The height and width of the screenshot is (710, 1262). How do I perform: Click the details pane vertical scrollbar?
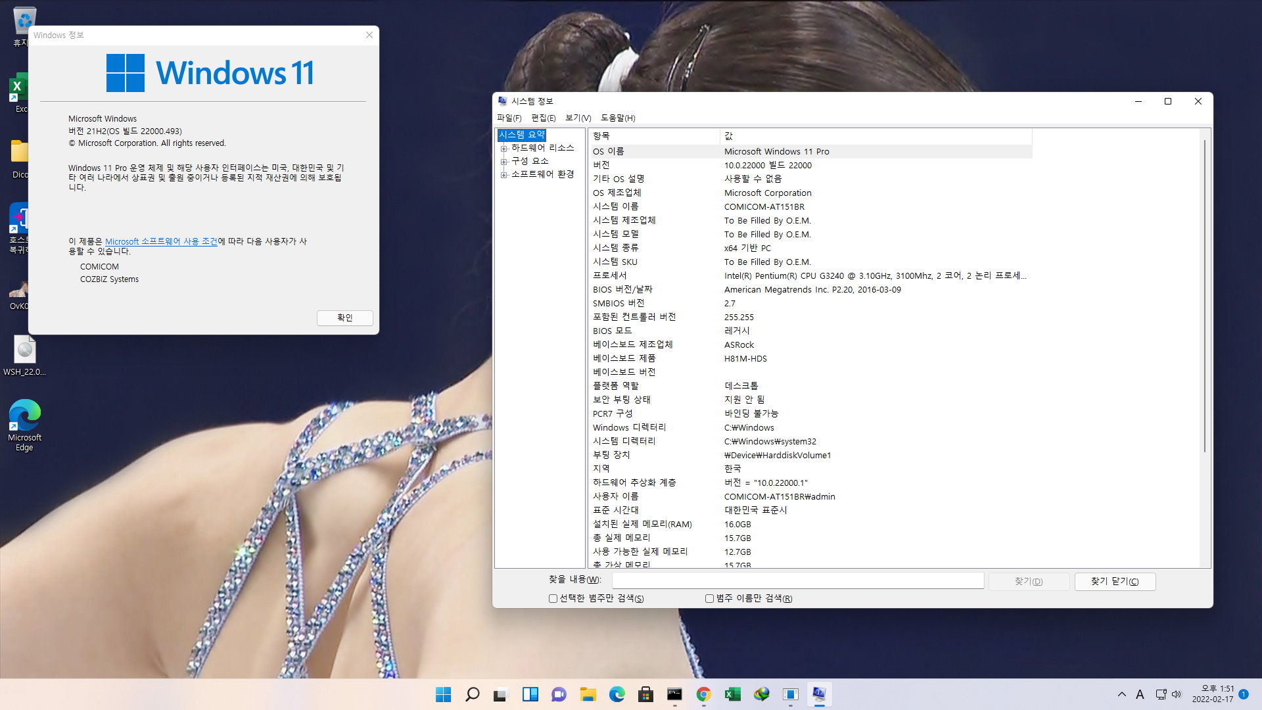point(1204,296)
